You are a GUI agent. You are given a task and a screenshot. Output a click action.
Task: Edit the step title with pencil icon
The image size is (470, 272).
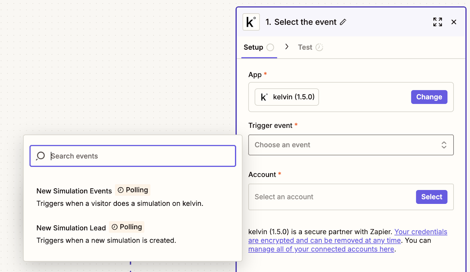(343, 22)
